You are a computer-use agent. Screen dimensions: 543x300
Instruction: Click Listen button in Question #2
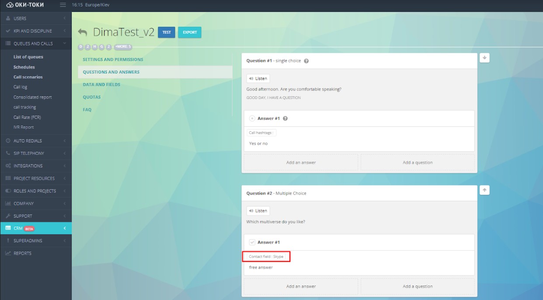[258, 211]
